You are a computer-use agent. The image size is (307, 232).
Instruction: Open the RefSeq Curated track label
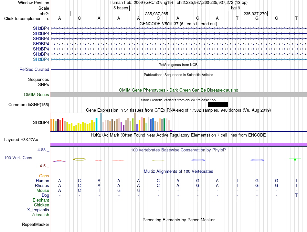(34, 70)
